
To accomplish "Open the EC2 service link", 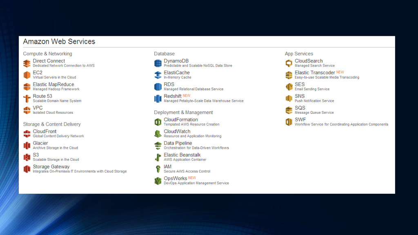I will 38,73.
